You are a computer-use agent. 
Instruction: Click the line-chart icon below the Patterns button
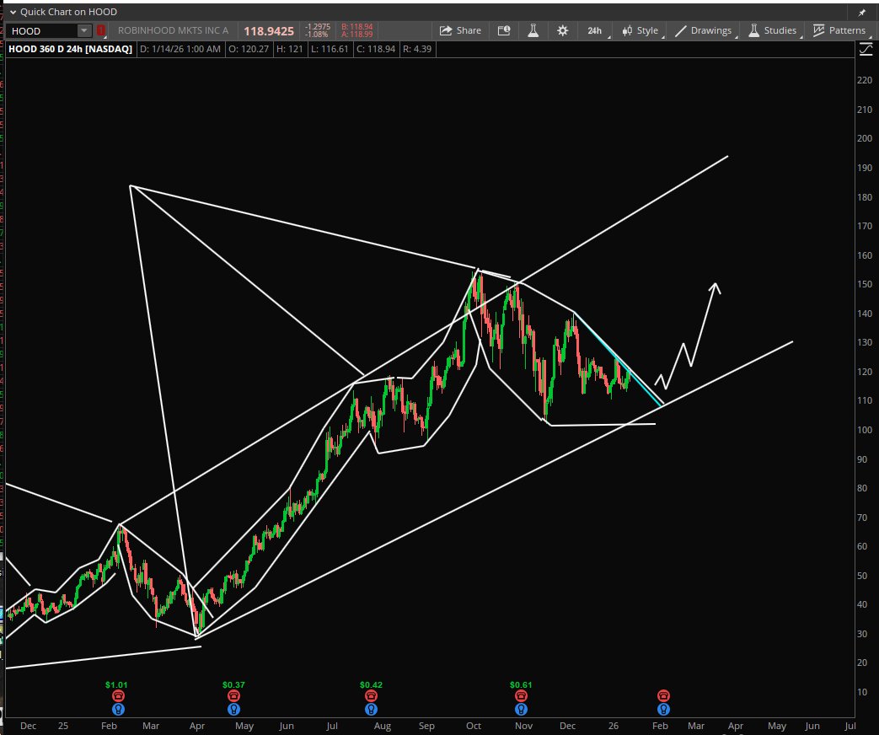coord(866,49)
